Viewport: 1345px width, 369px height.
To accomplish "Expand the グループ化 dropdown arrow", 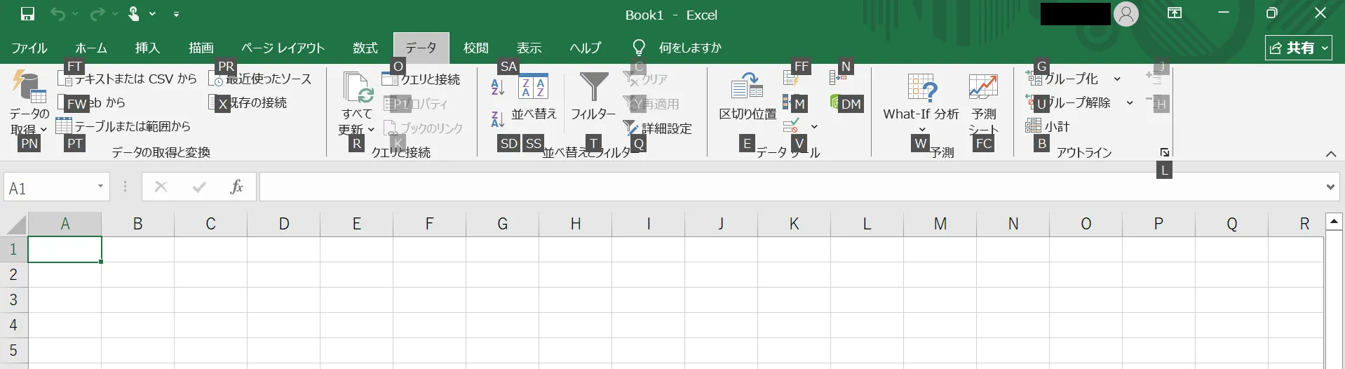I will click(1117, 79).
